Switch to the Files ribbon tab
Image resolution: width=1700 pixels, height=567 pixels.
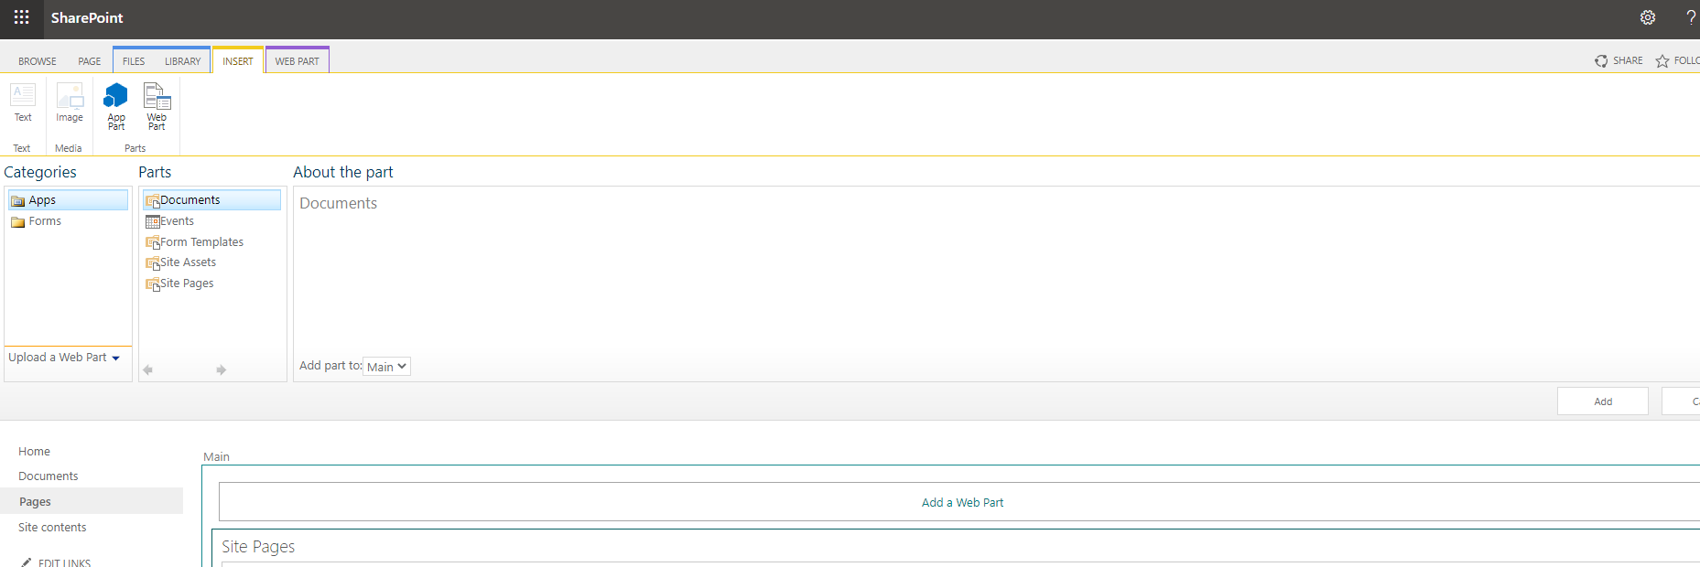(134, 61)
